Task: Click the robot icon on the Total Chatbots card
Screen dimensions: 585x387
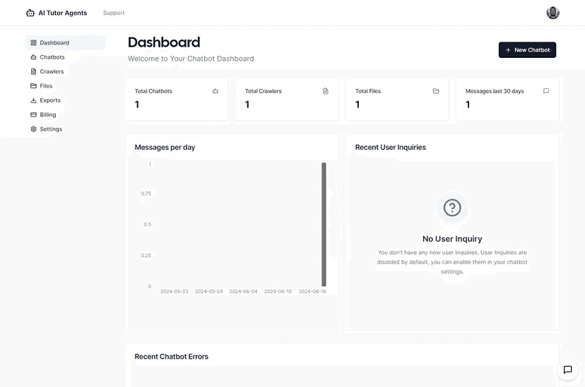Action: pos(215,91)
